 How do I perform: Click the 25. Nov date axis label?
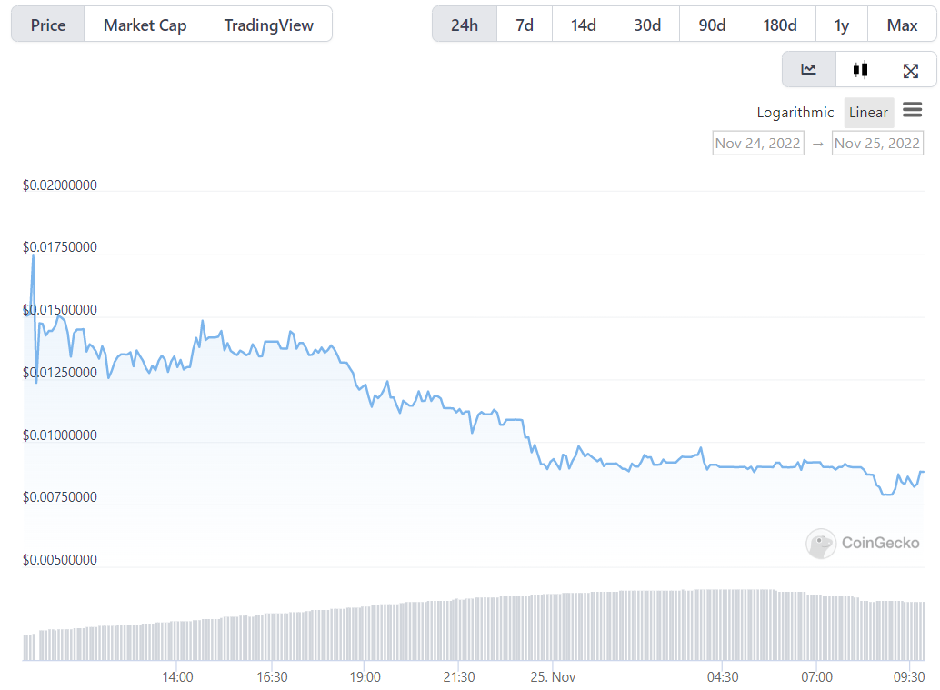point(553,676)
